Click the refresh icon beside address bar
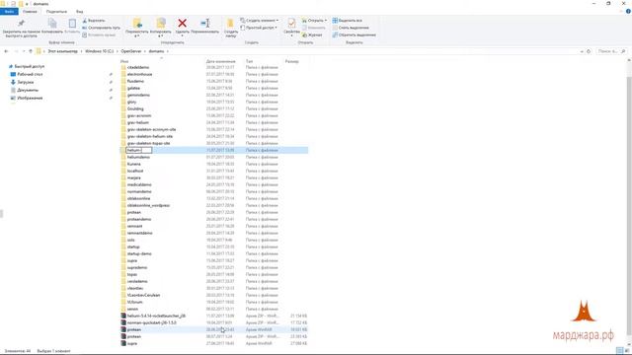 [x=589, y=51]
